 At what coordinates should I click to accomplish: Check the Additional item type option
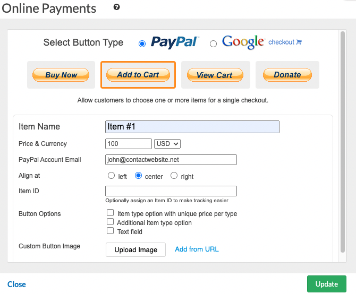[111, 222]
